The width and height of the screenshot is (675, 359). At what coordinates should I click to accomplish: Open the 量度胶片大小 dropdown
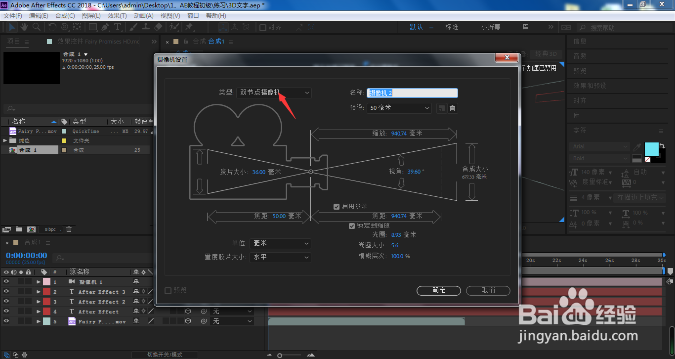point(280,257)
